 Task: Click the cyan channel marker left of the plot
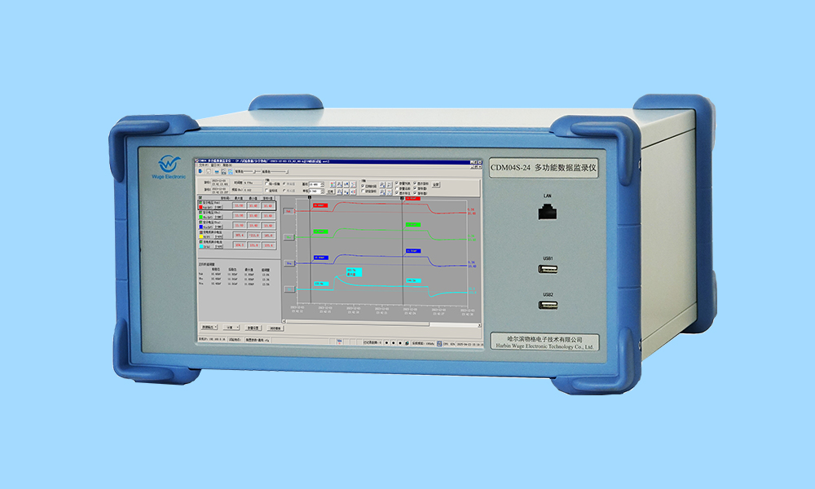(x=289, y=289)
